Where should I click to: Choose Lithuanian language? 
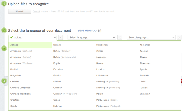point(102,76)
